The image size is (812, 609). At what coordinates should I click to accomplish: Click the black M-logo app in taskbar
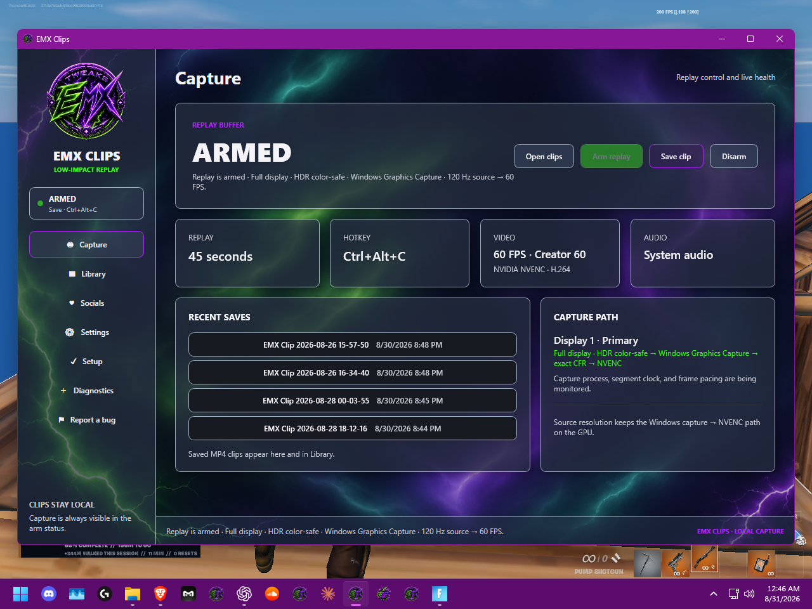click(x=188, y=594)
